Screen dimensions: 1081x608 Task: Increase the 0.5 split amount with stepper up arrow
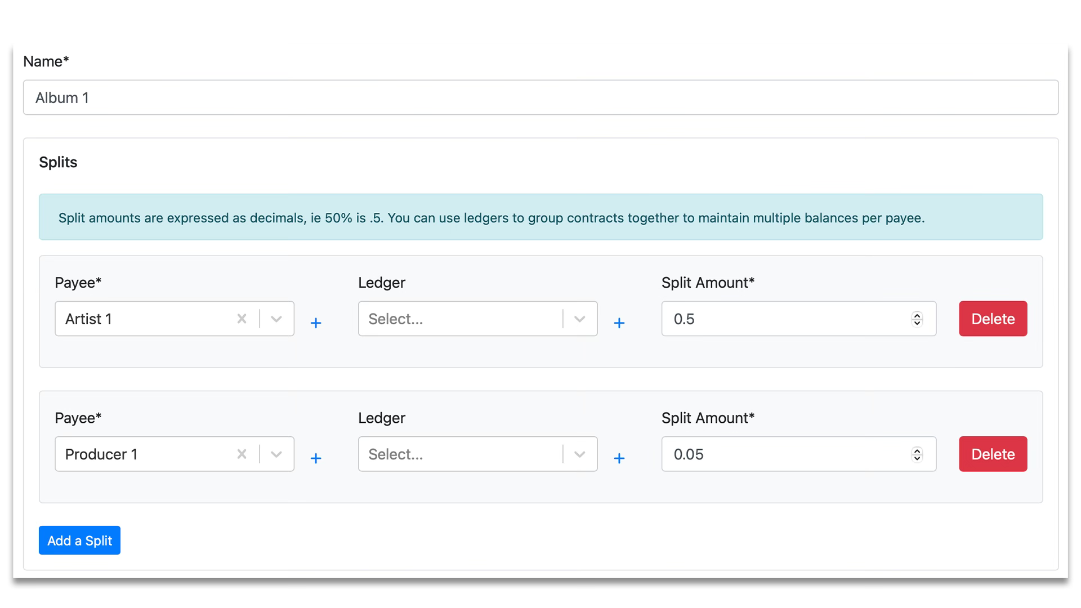point(917,315)
